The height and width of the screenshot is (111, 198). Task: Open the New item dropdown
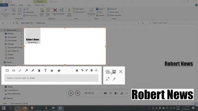pos(78,9)
